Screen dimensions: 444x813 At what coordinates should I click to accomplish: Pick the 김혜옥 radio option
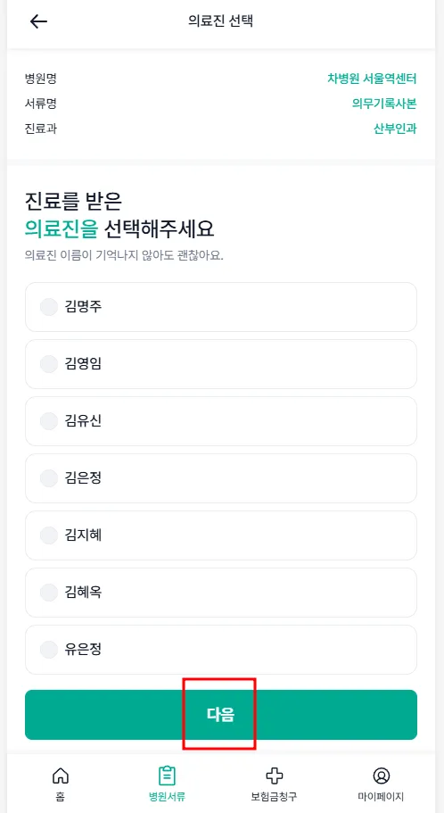pos(49,592)
